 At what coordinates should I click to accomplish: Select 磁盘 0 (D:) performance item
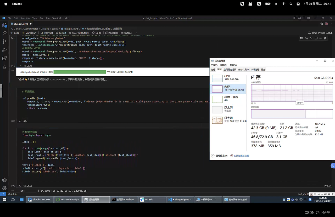tap(228, 99)
